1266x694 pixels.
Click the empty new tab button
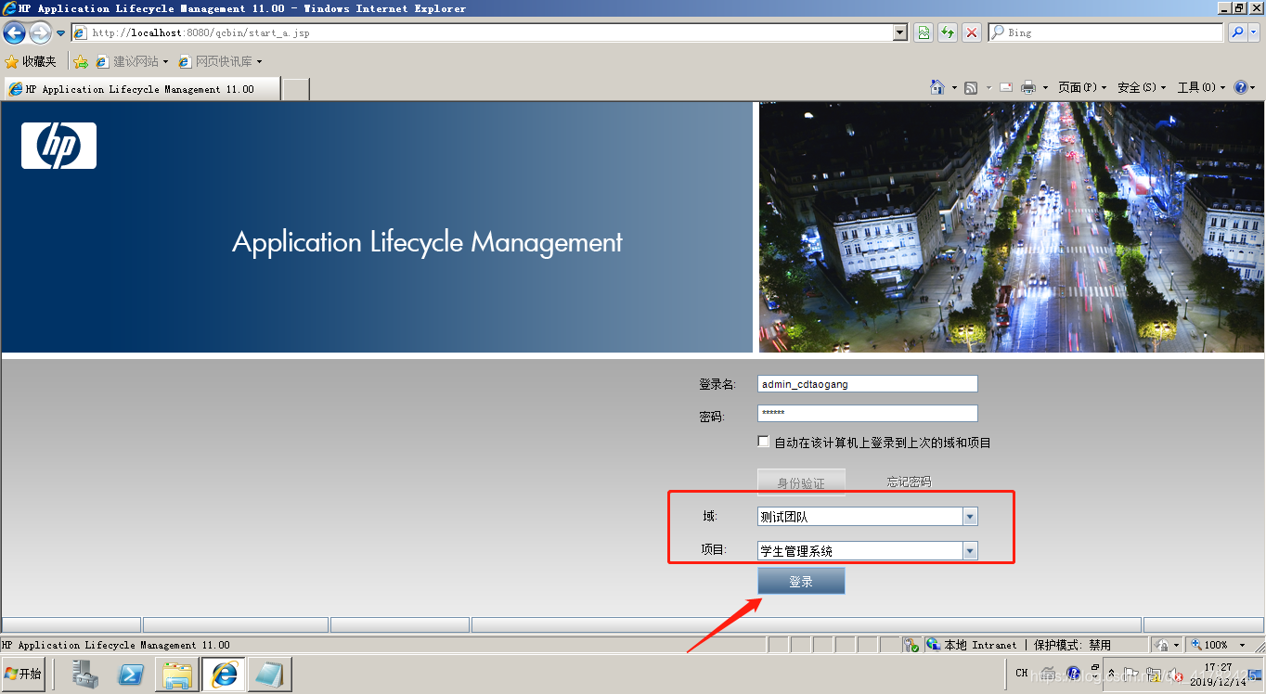(295, 89)
